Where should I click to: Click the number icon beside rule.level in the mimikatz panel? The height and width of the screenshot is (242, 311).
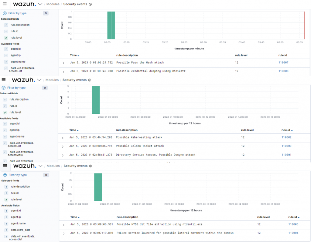(x=6, y=38)
